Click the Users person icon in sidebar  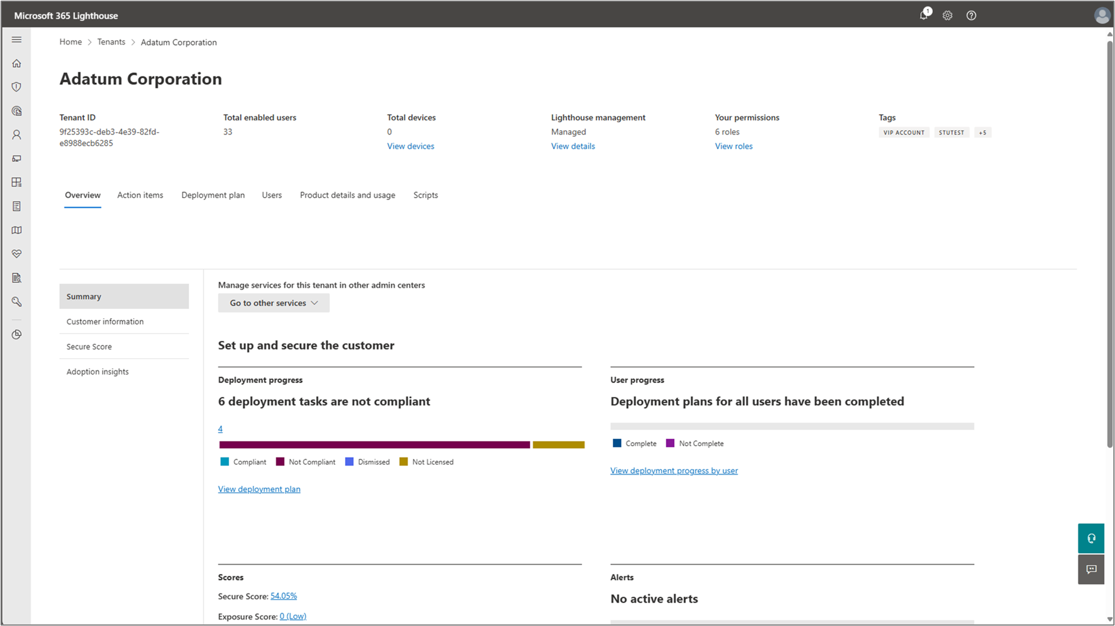17,134
